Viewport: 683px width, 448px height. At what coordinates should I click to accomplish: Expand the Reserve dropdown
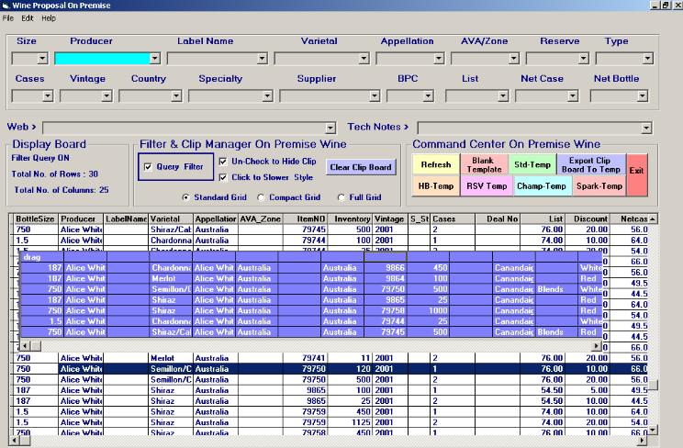583,59
